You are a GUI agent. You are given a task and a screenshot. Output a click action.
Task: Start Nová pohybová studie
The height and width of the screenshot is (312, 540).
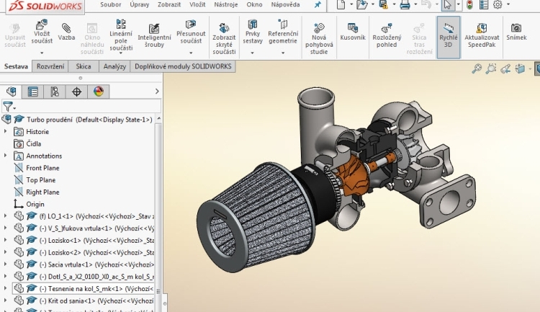coord(319,39)
